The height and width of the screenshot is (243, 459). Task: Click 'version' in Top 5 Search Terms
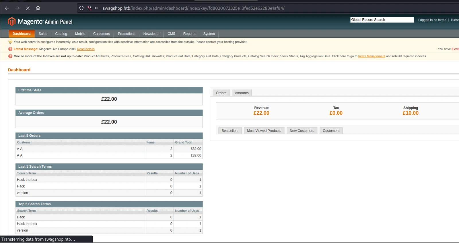(22, 230)
